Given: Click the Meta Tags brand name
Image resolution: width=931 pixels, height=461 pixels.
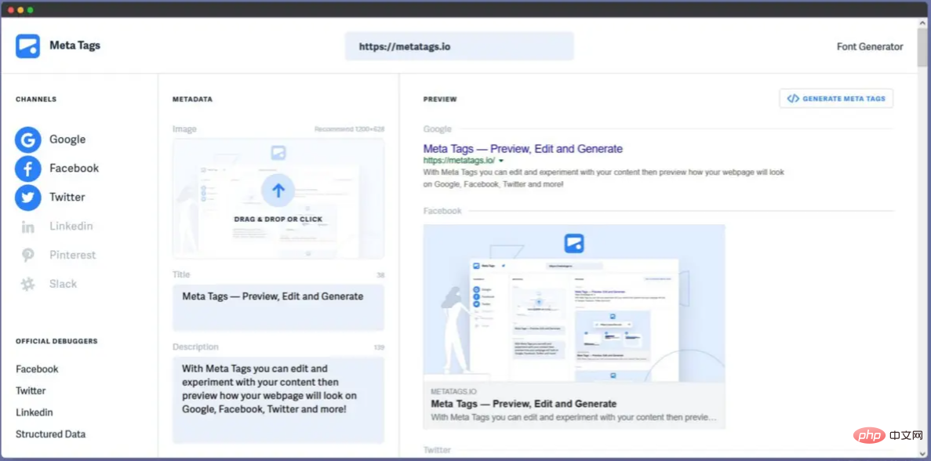Looking at the screenshot, I should coord(75,45).
